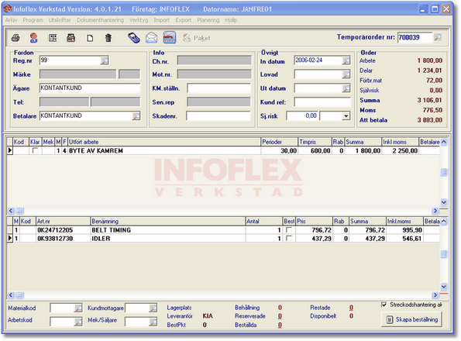Click the cash register toolbar icon
This screenshot has height=341, width=461.
point(71,38)
